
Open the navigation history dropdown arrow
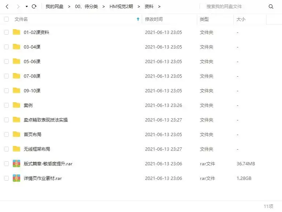[27, 7]
